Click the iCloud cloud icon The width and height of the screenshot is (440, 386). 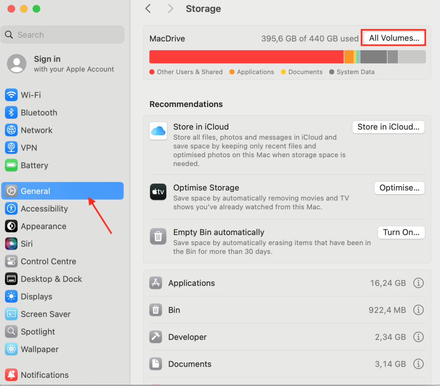tap(158, 131)
